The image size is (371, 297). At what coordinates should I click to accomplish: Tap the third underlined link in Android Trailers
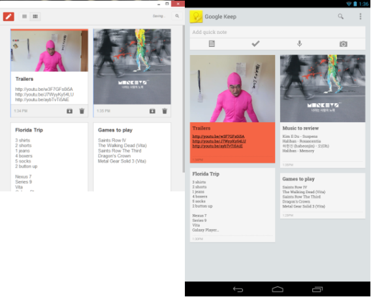coord(218,146)
